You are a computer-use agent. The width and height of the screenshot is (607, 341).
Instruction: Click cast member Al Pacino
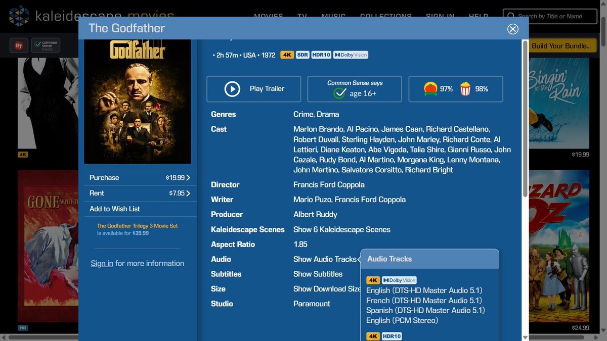362,129
